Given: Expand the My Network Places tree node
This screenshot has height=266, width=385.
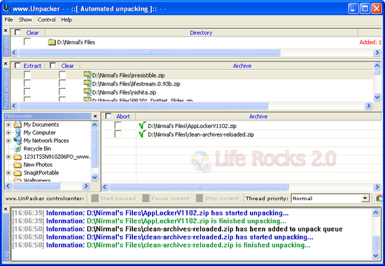Looking at the screenshot, I should (x=8, y=141).
